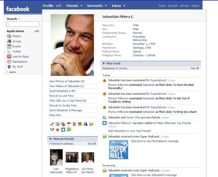Open the Twitter bird icon in Applications
Screen dimensions: 218x177
pyautogui.click(x=9, y=52)
